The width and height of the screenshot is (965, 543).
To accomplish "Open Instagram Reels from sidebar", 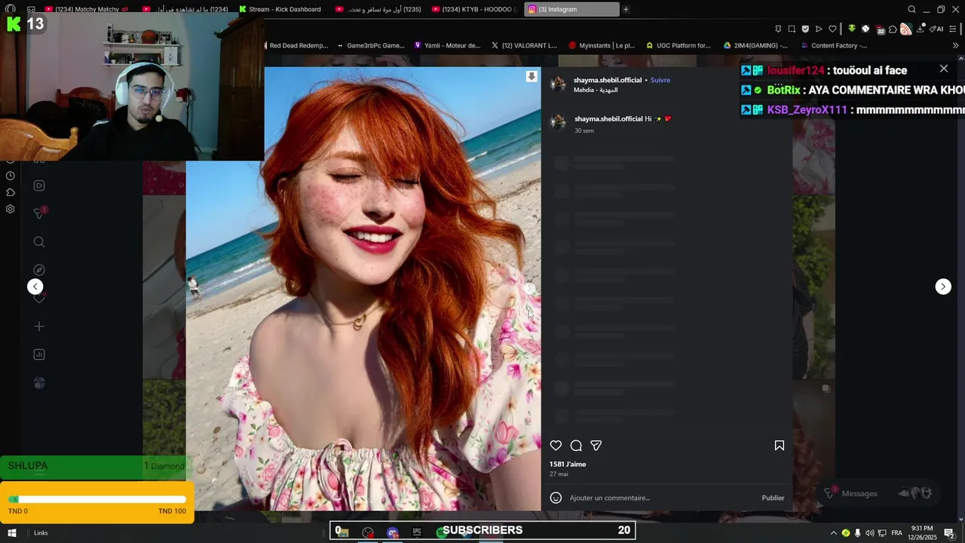I will [x=39, y=186].
